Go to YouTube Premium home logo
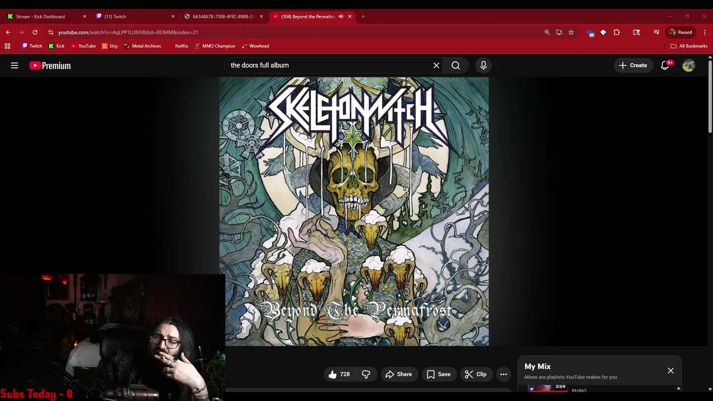Screen dimensions: 713x401 [50, 66]
